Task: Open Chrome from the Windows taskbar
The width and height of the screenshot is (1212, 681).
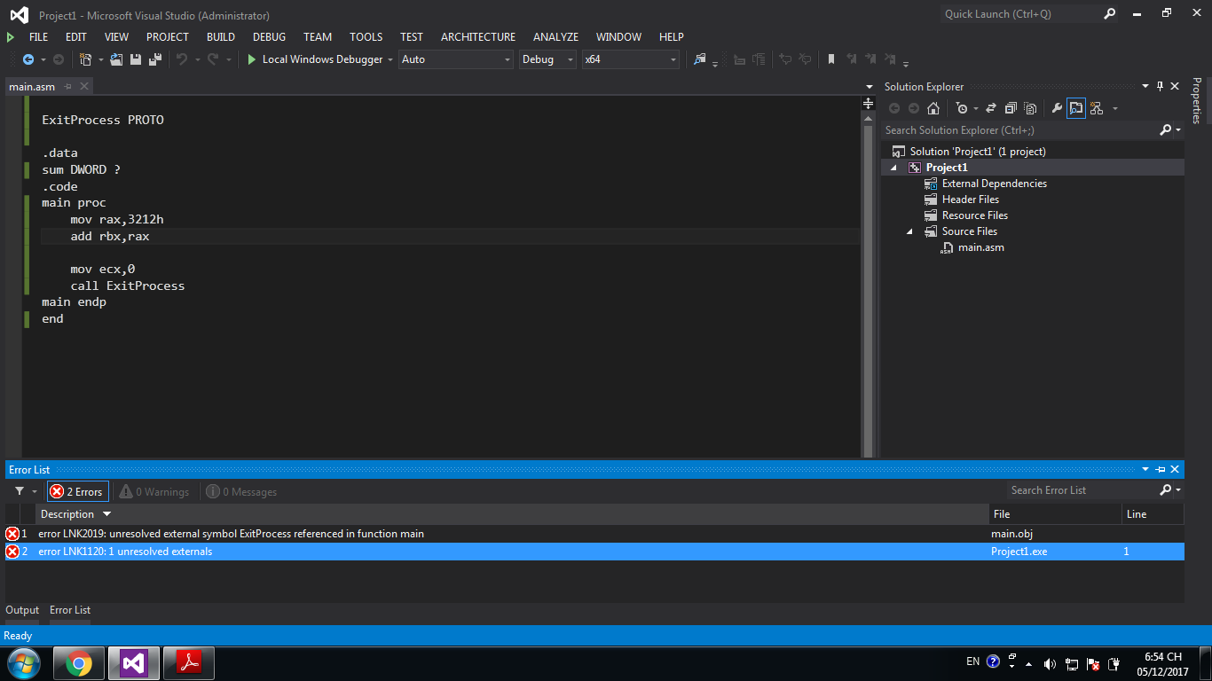Action: pos(79,663)
